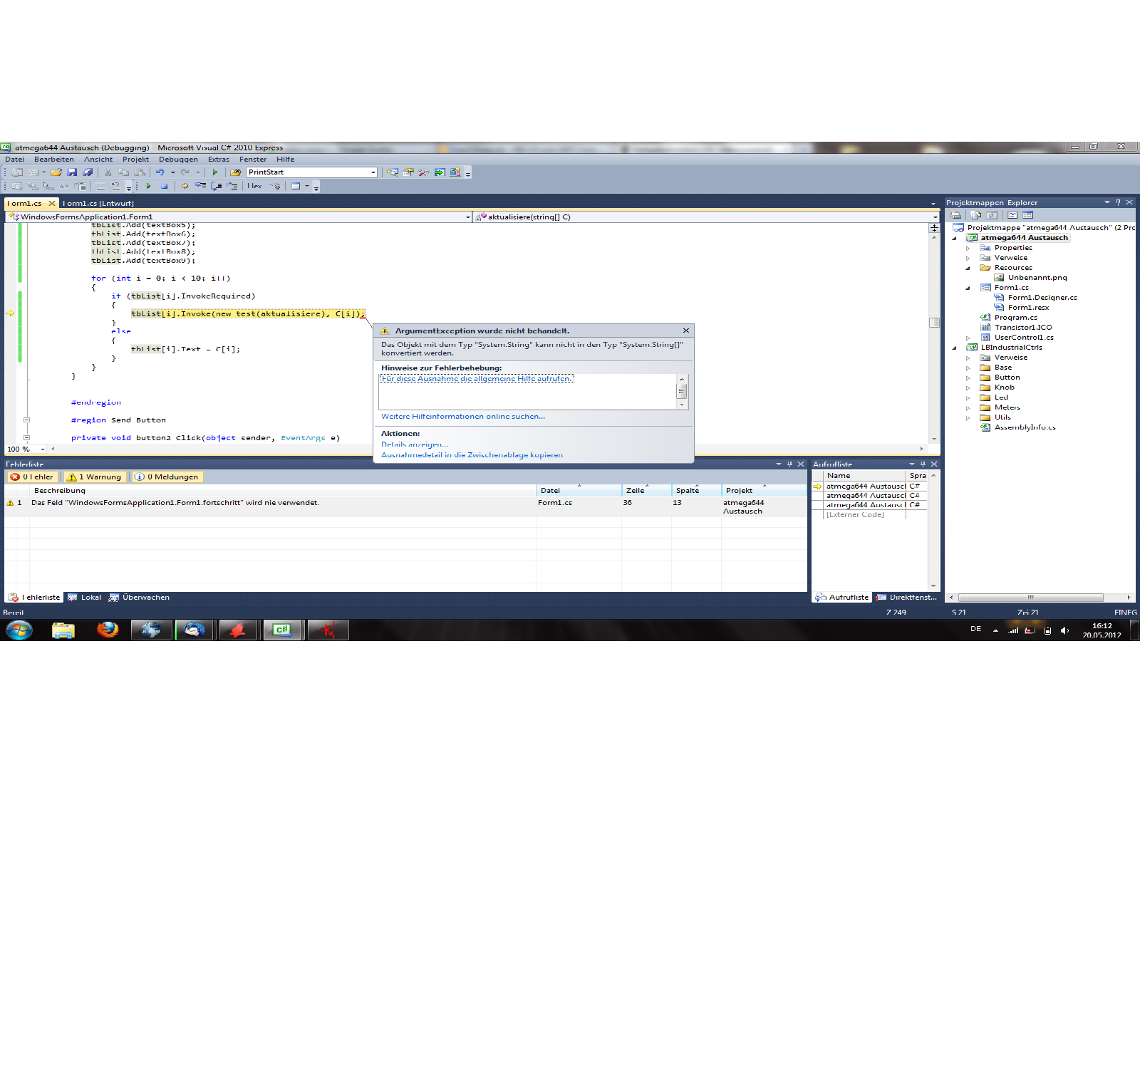This screenshot has width=1140, height=1067.
Task: Toggle the 0 Meldungen message filter
Action: [166, 477]
